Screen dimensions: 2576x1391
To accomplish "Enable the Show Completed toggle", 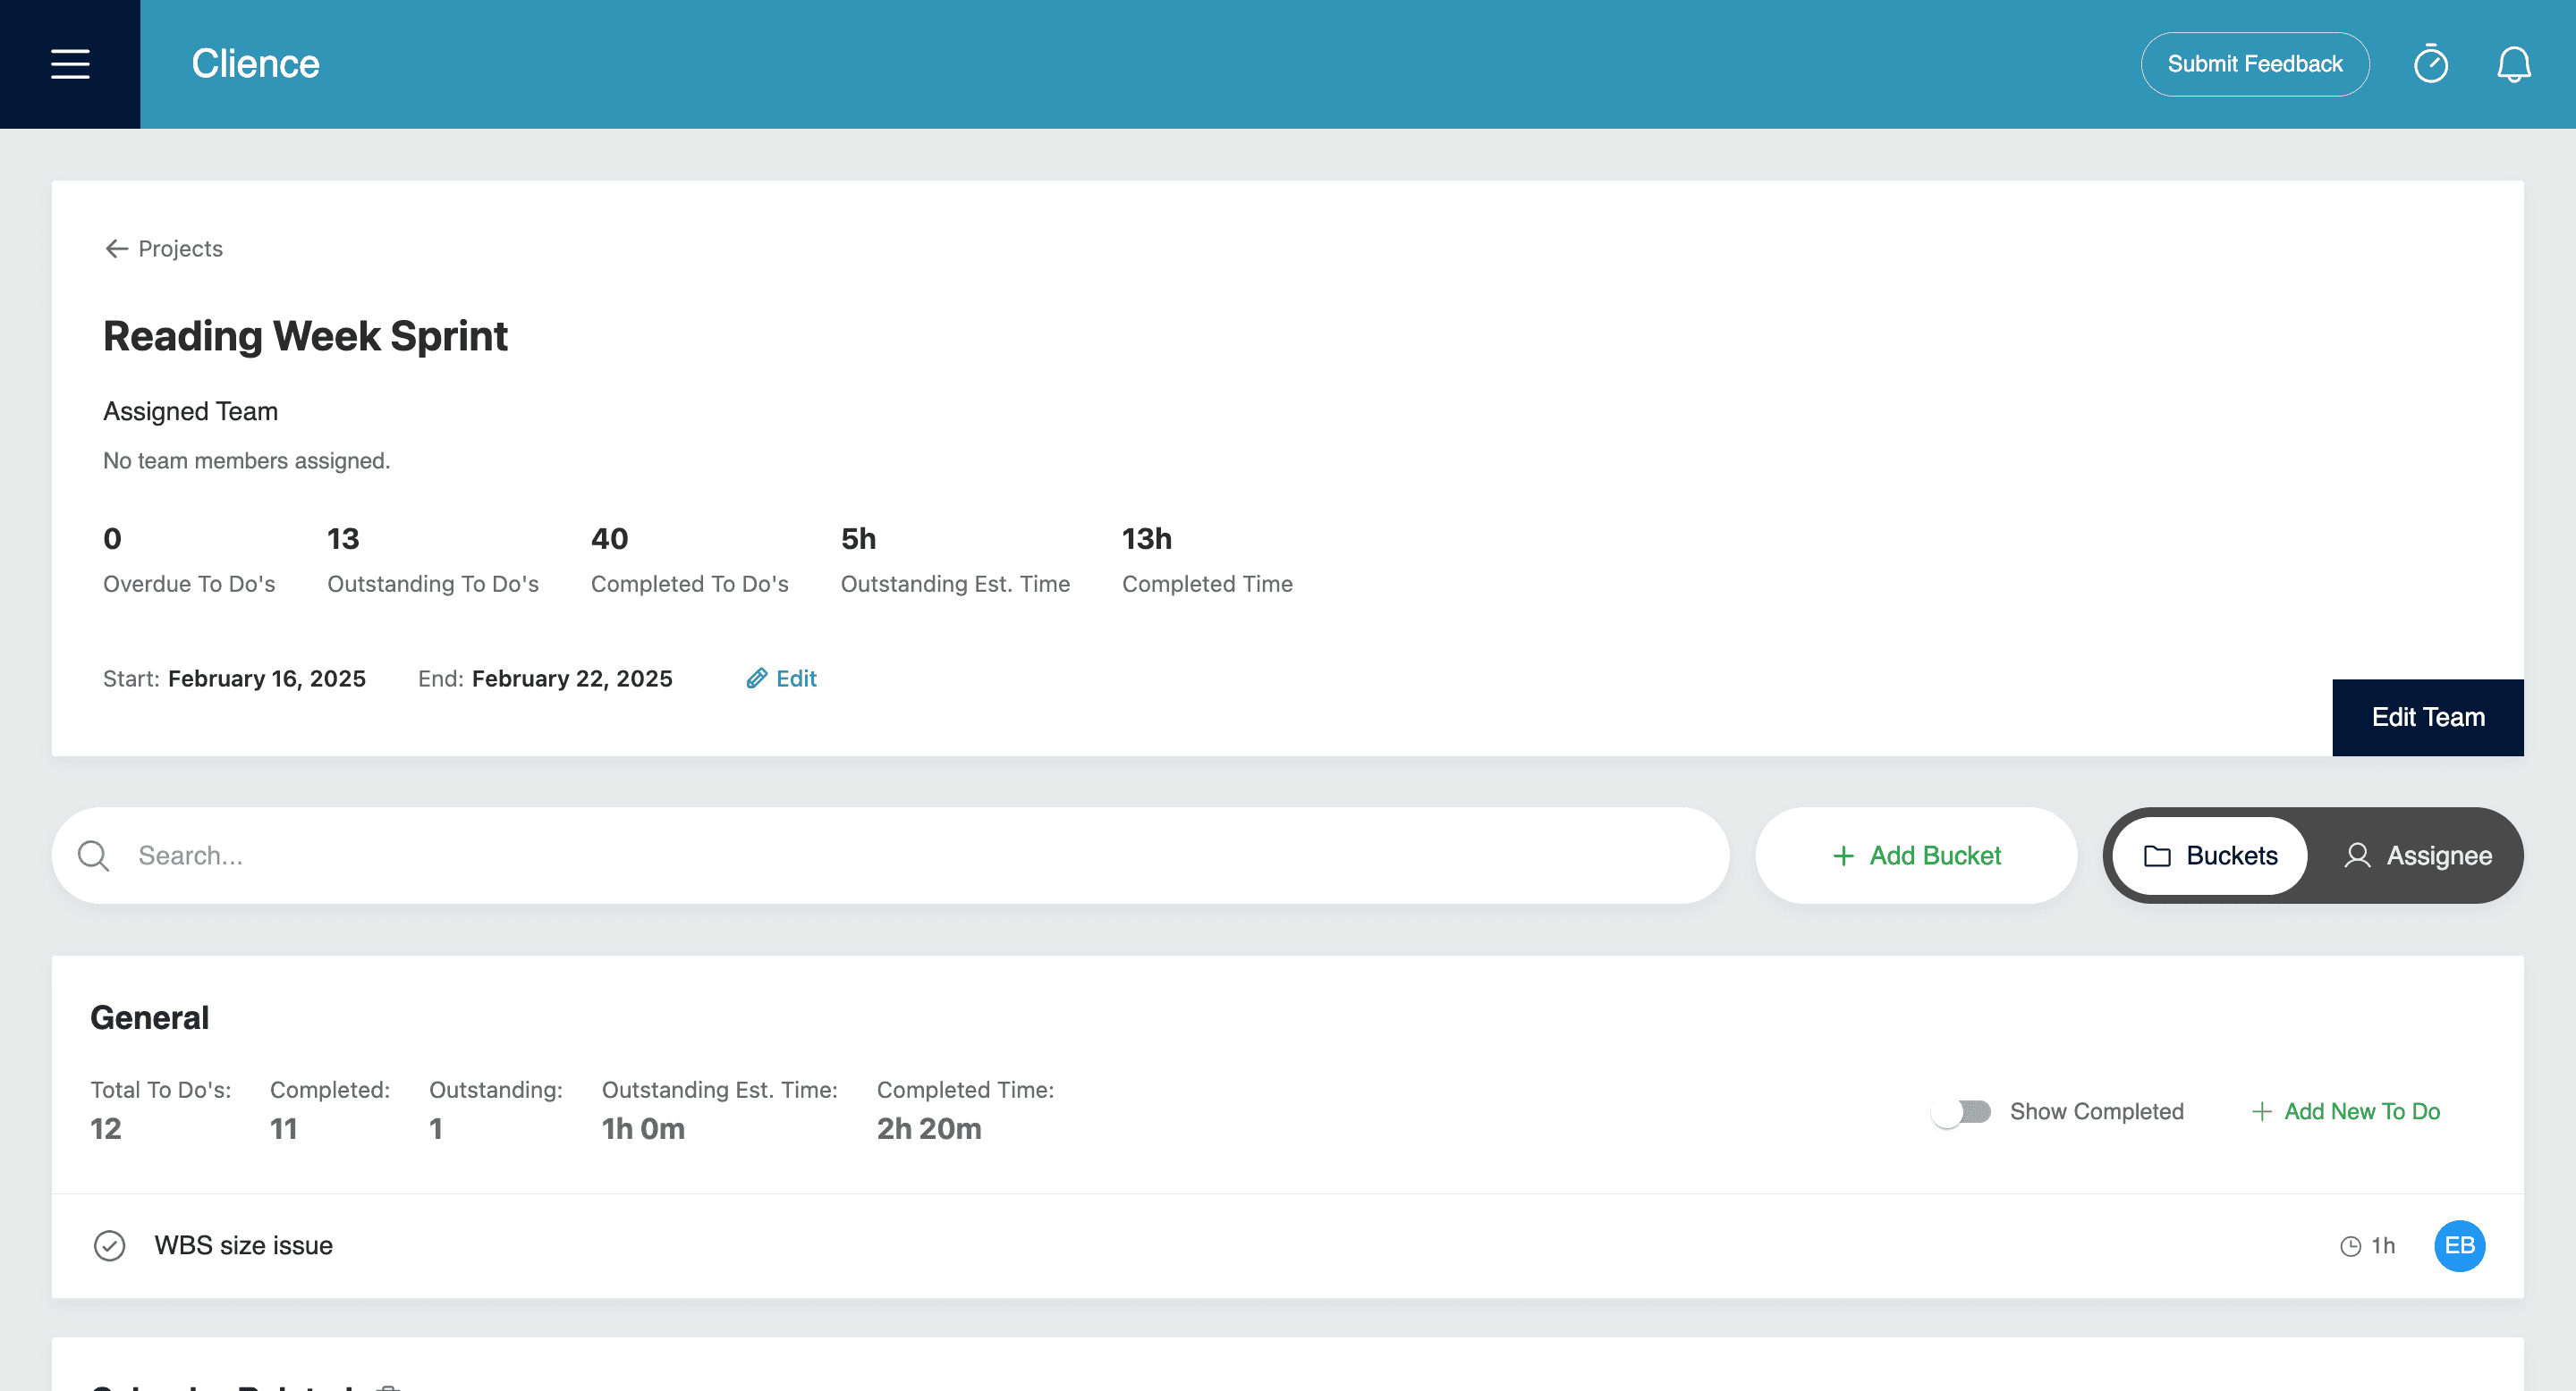I will pyautogui.click(x=1963, y=1111).
